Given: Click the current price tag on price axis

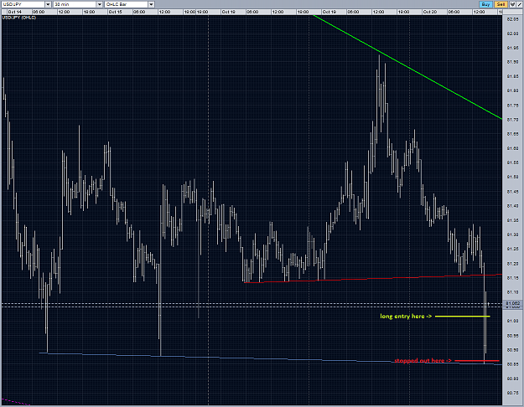Looking at the screenshot, I should tap(512, 303).
